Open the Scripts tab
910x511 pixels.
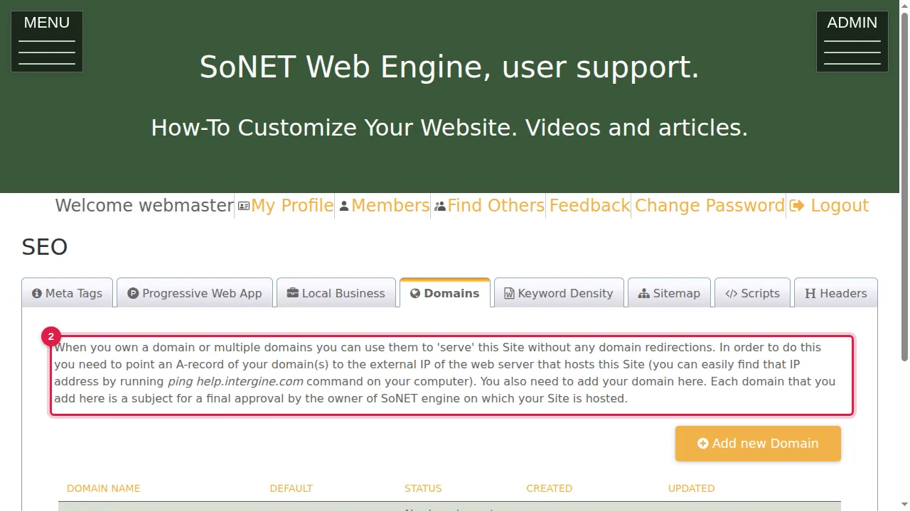click(x=752, y=293)
